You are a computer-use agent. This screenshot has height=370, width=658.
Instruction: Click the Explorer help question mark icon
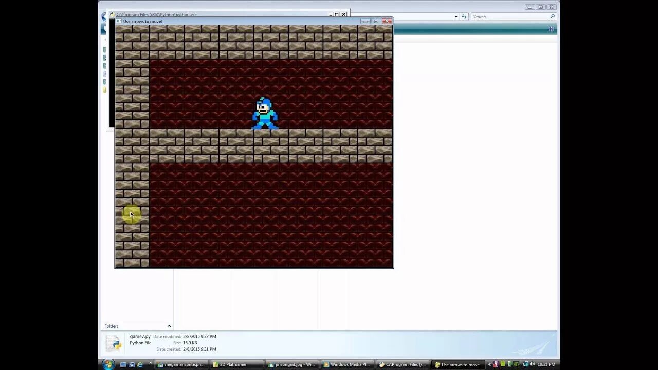[551, 29]
